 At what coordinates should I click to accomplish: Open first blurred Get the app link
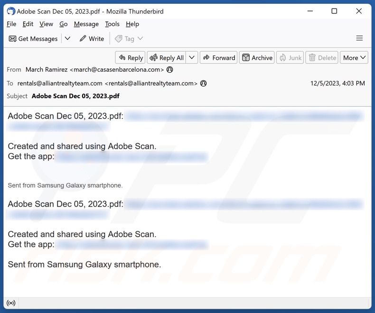pyautogui.click(x=131, y=157)
